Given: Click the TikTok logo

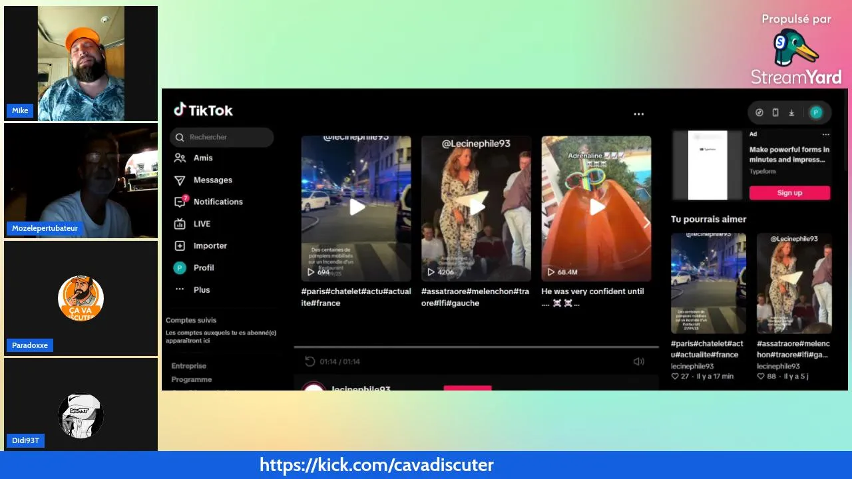Looking at the screenshot, I should coord(203,110).
